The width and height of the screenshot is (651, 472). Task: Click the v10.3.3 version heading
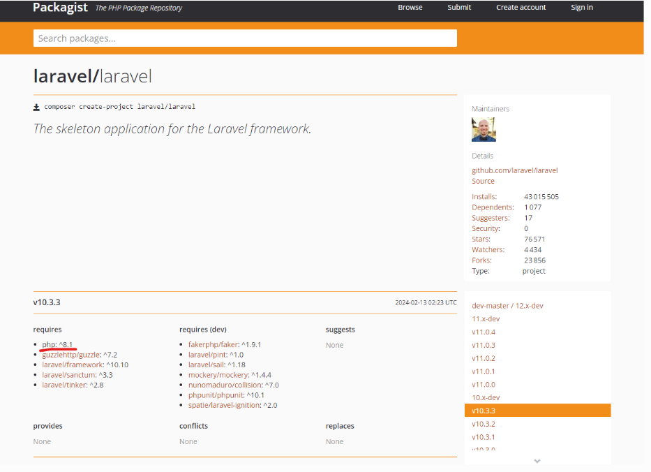point(47,302)
